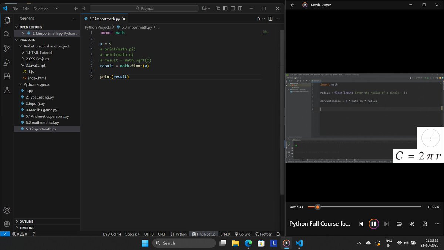Open run options dropdown arrow

[x=264, y=19]
